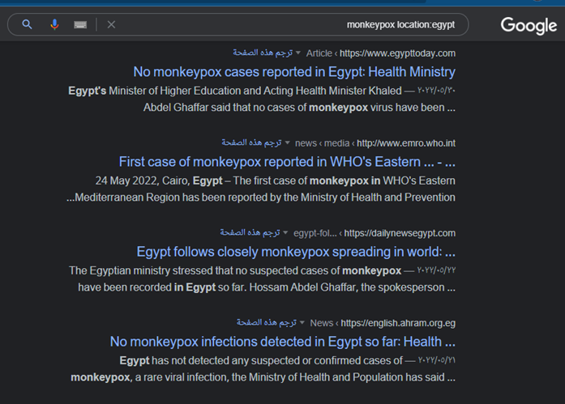This screenshot has height=404, width=565.
Task: Click the magnifying glass search icon
Action: click(x=27, y=24)
